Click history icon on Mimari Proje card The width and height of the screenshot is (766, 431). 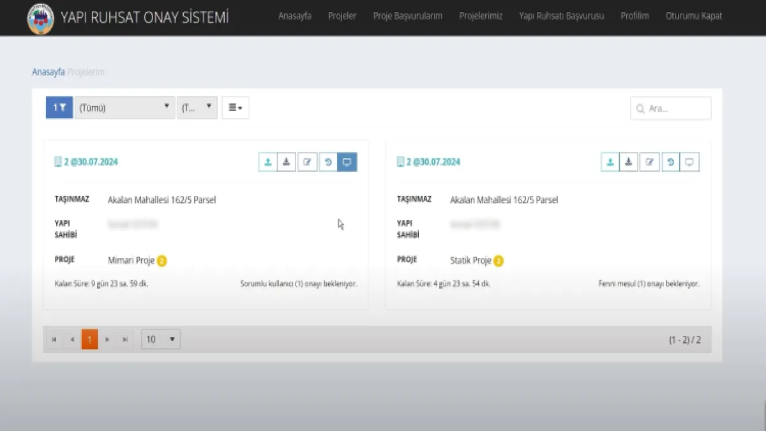coord(327,162)
